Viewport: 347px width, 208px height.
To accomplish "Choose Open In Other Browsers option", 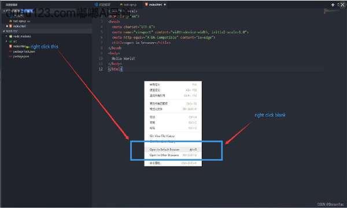I will click(173, 155).
